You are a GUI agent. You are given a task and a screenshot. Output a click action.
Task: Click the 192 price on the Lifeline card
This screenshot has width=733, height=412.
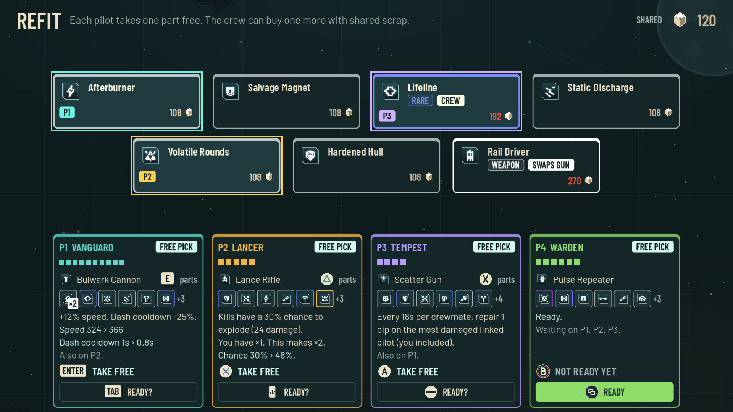click(495, 116)
